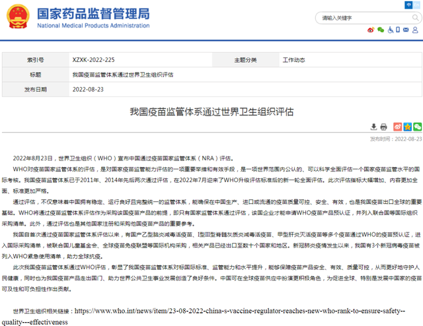Print the article via printer icon

click(x=383, y=127)
